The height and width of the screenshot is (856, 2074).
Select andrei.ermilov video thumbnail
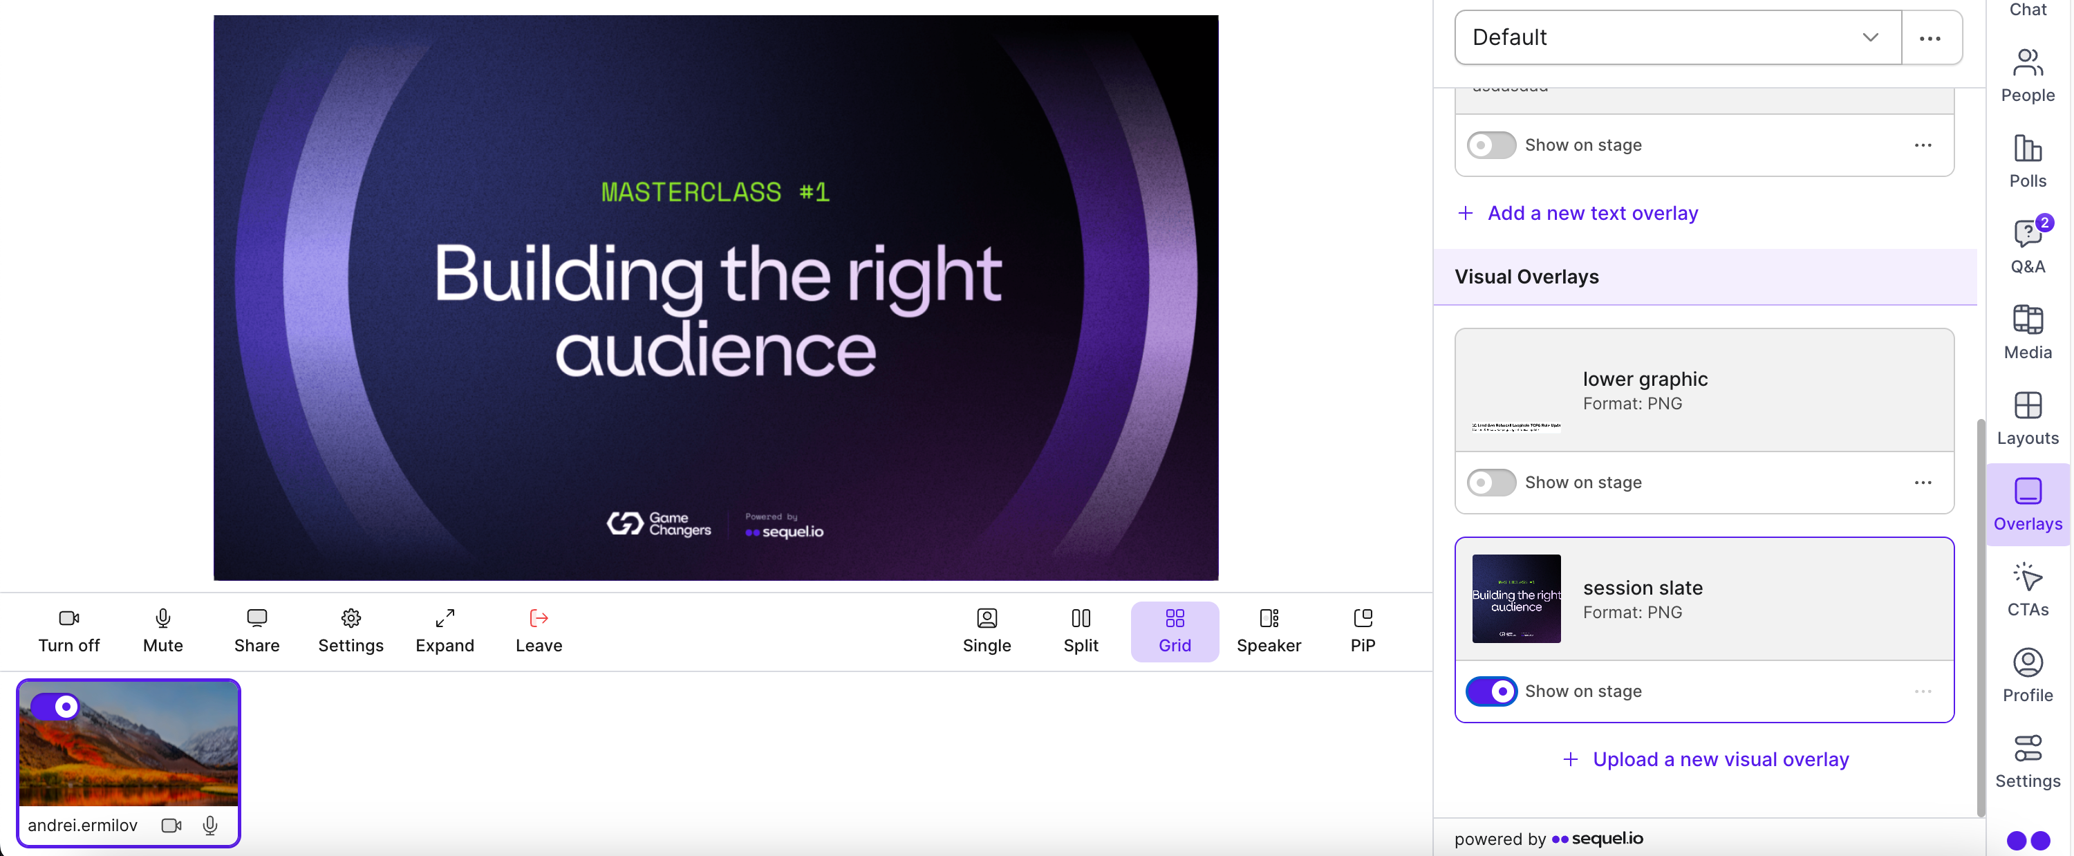(x=128, y=744)
